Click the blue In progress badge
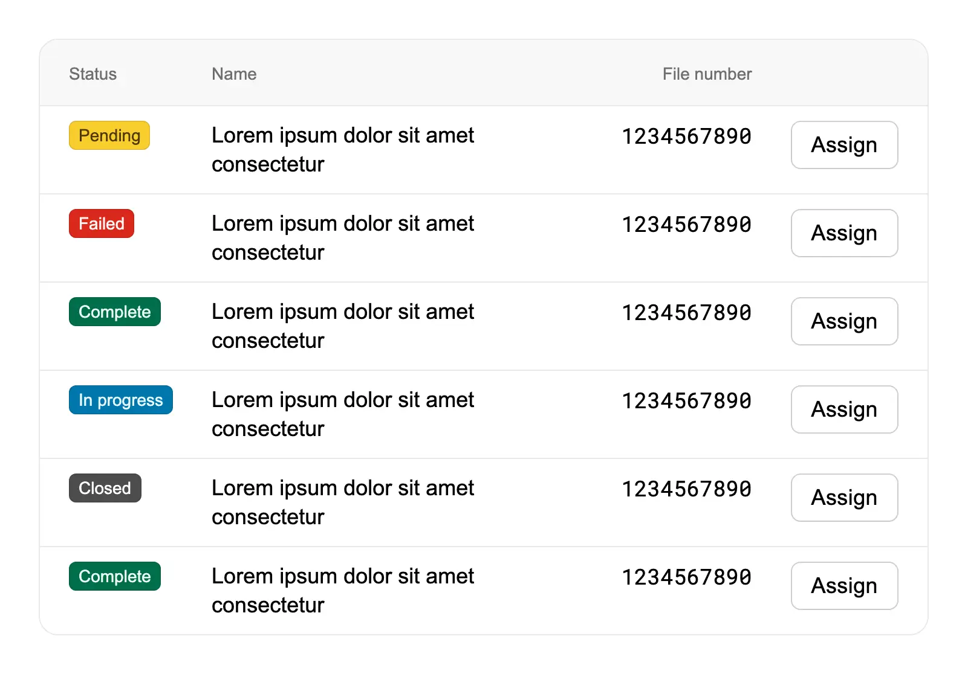 pos(120,400)
